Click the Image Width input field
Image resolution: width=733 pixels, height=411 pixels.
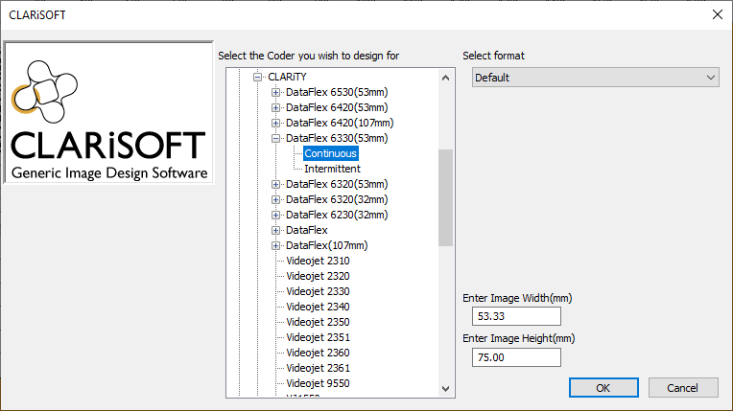pos(516,316)
